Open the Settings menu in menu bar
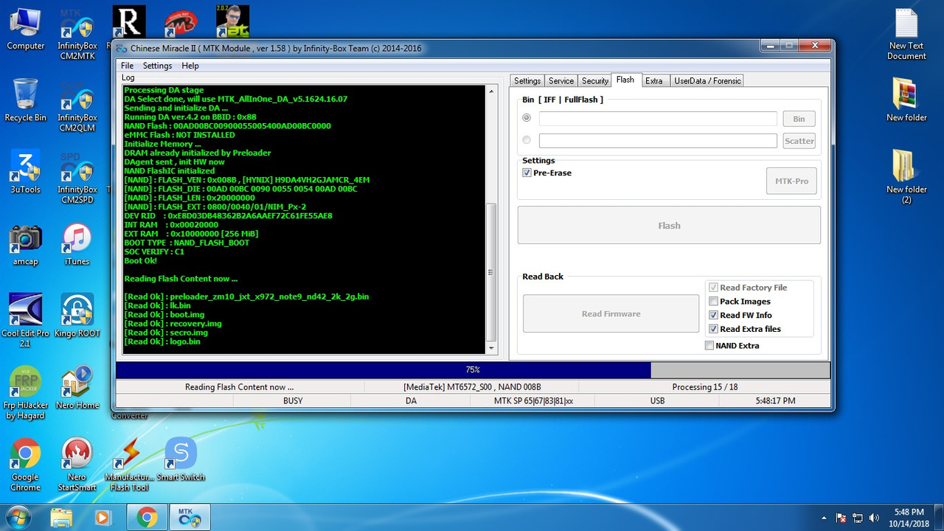Viewport: 944px width, 531px height. tap(157, 66)
